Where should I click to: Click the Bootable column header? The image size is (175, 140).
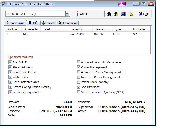point(140,29)
